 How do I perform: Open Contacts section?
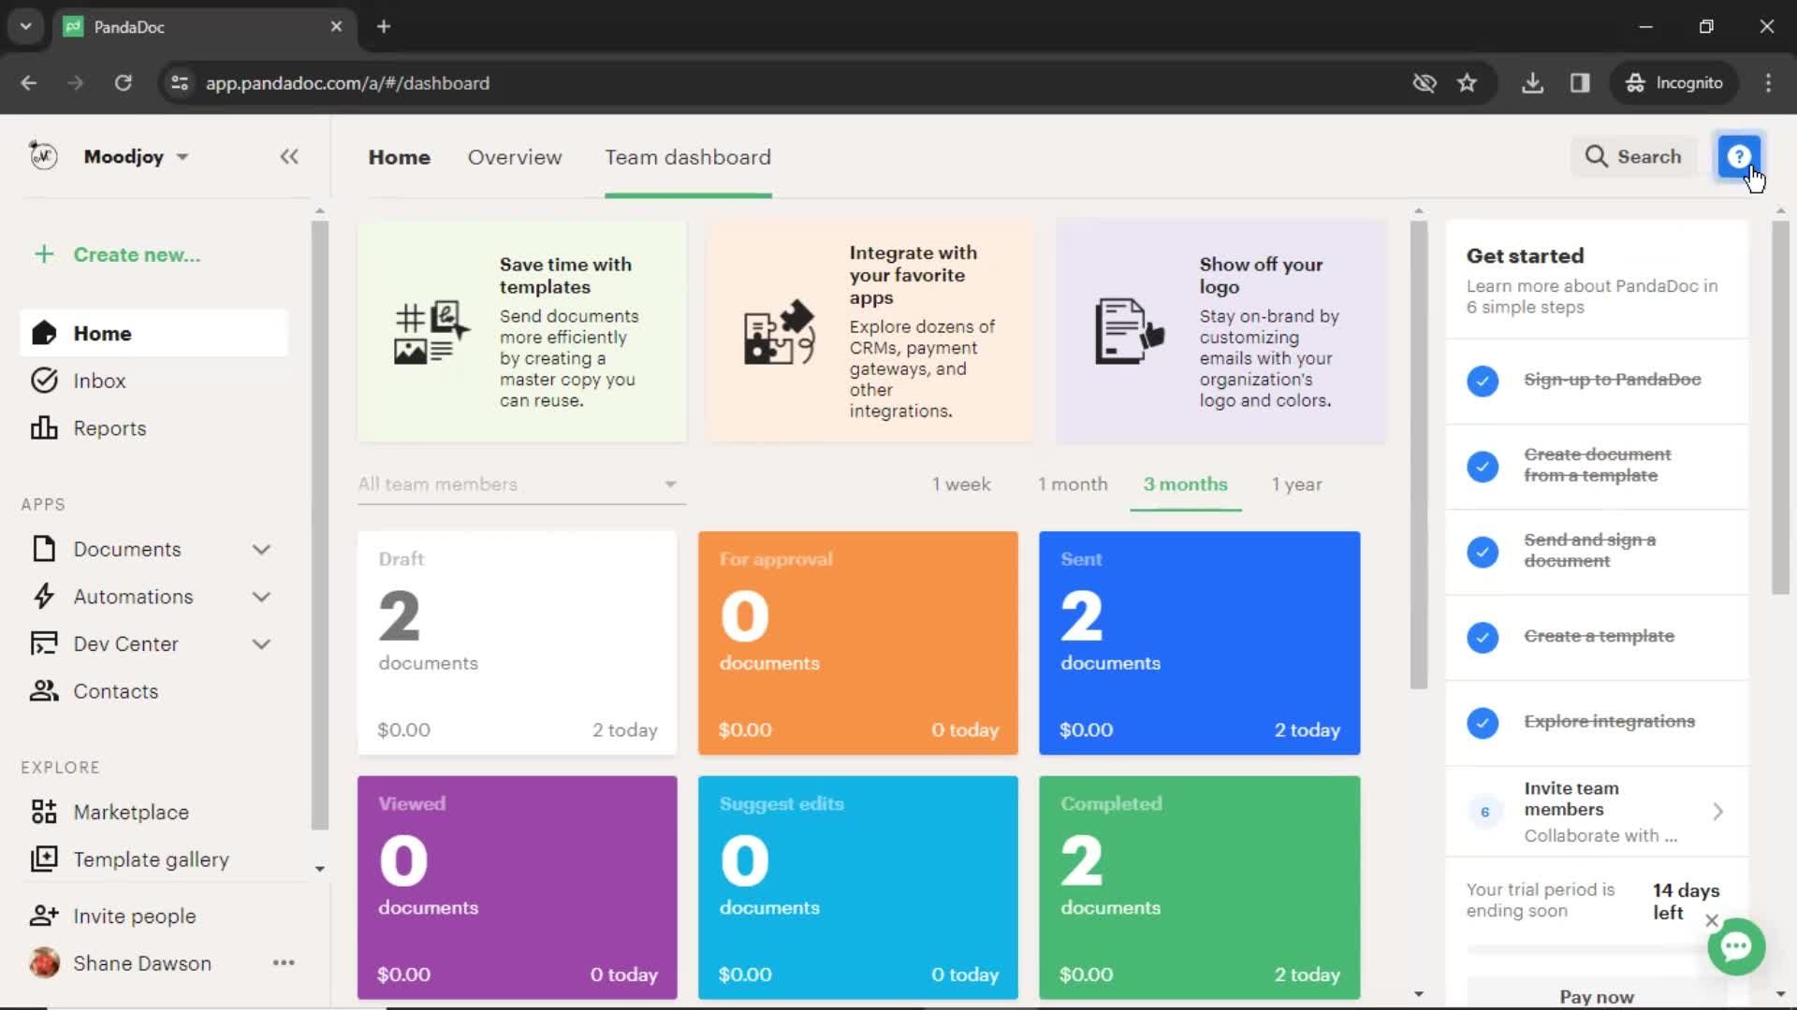[116, 692]
